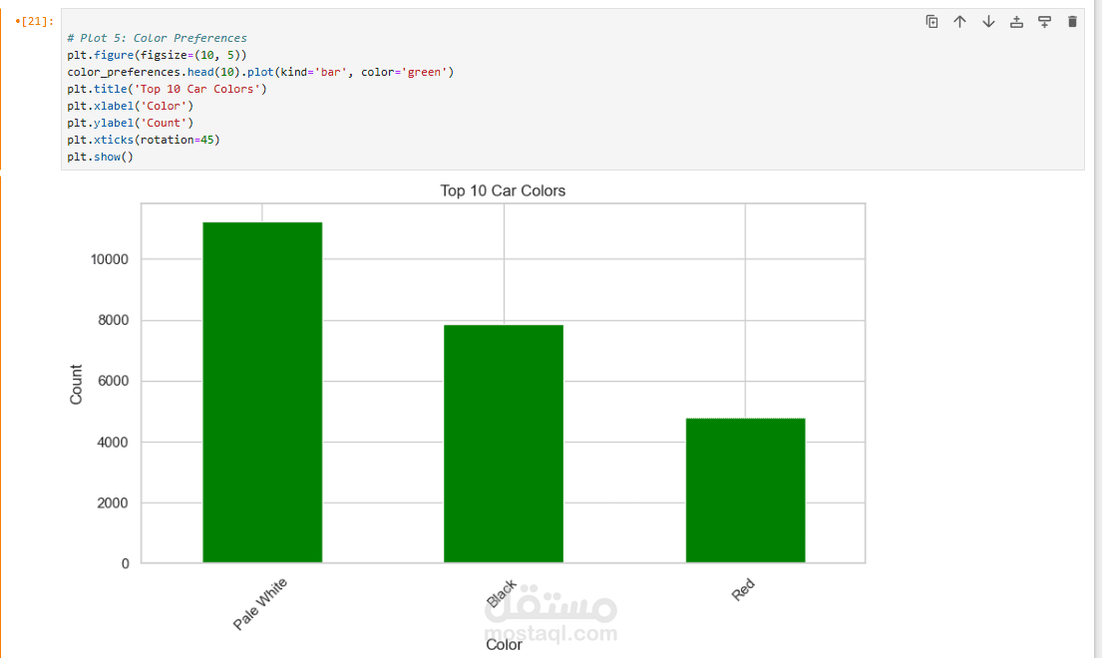Insert a cell above this one
Image resolution: width=1102 pixels, height=658 pixels.
click(1016, 22)
